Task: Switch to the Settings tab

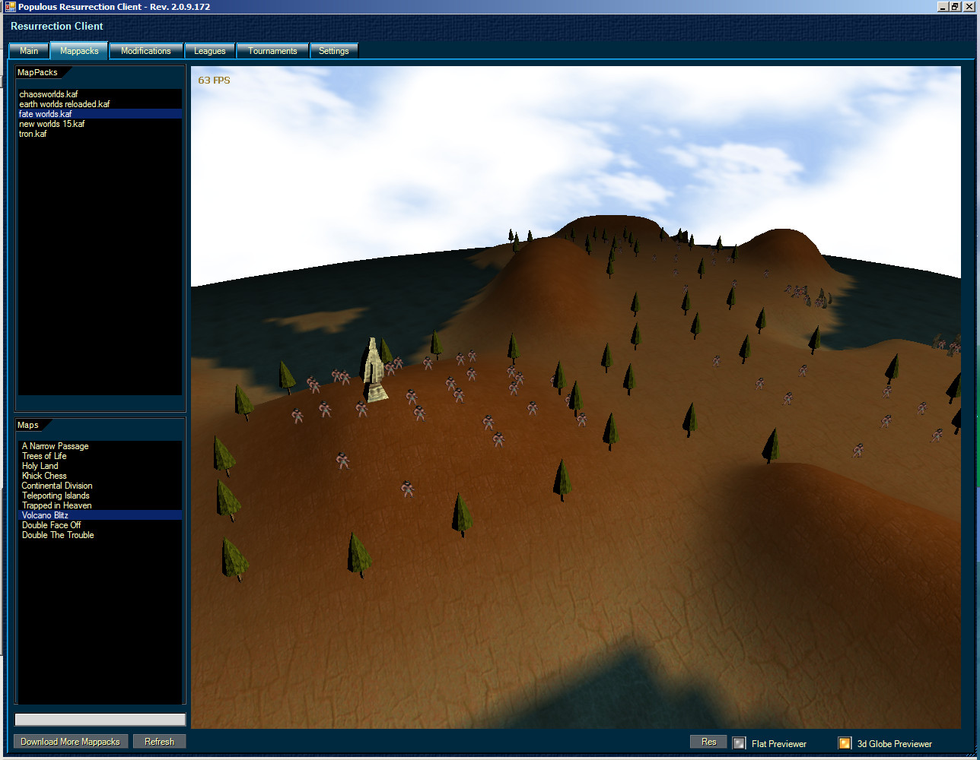Action: [x=333, y=51]
